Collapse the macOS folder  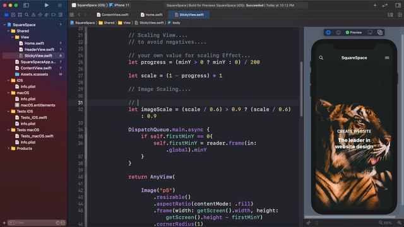click(x=8, y=93)
